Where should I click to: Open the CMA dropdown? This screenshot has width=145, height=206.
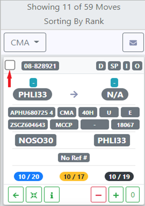click(25, 42)
